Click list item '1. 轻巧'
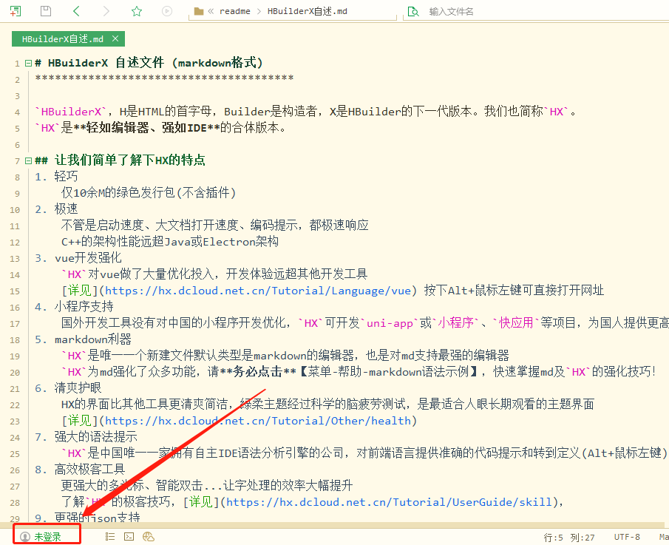This screenshot has width=669, height=545. tap(56, 176)
